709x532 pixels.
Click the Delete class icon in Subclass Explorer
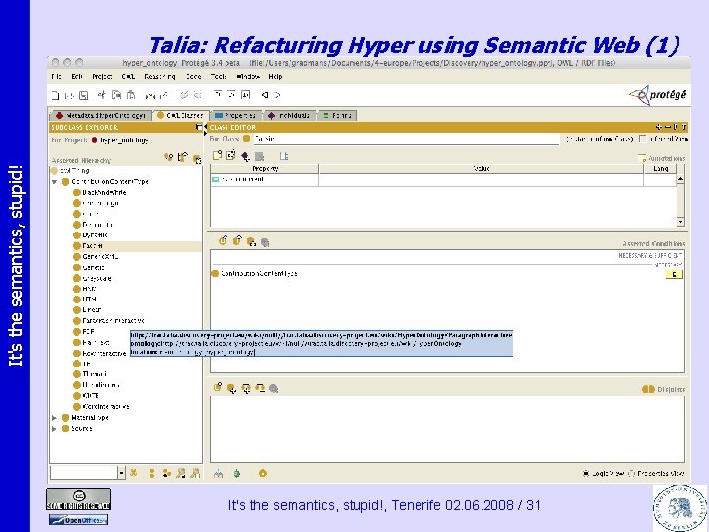click(x=197, y=158)
